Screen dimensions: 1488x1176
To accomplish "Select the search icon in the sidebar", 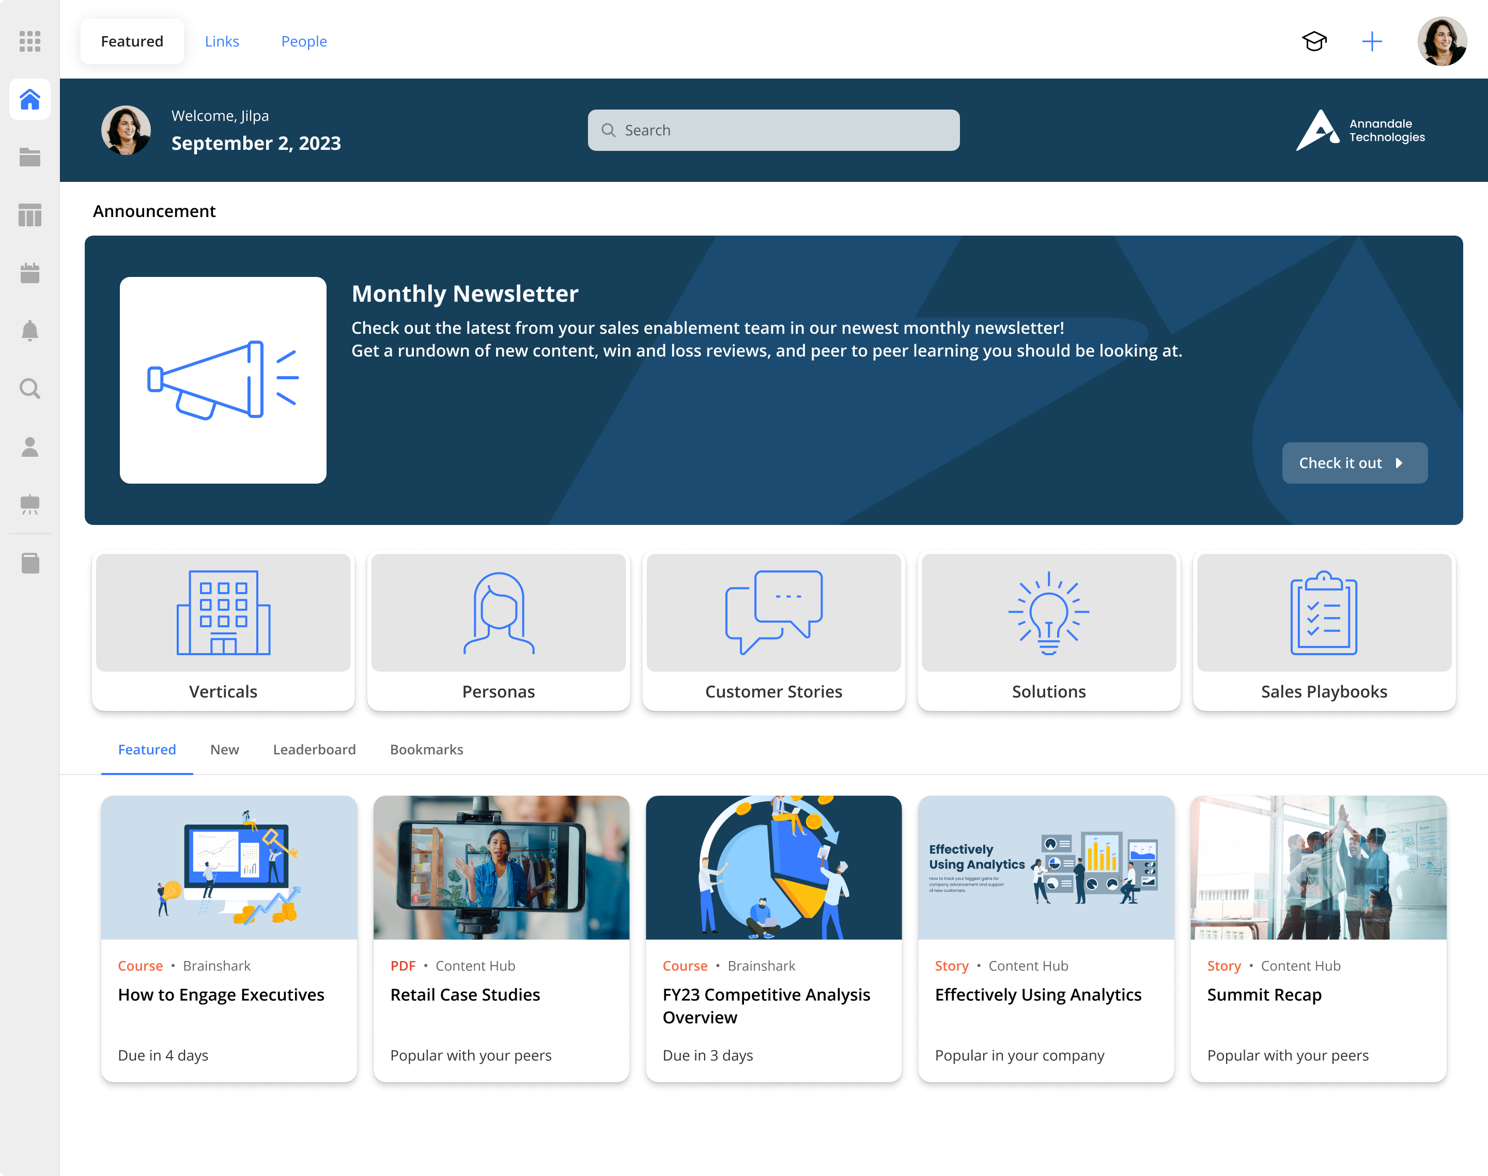I will click(29, 389).
